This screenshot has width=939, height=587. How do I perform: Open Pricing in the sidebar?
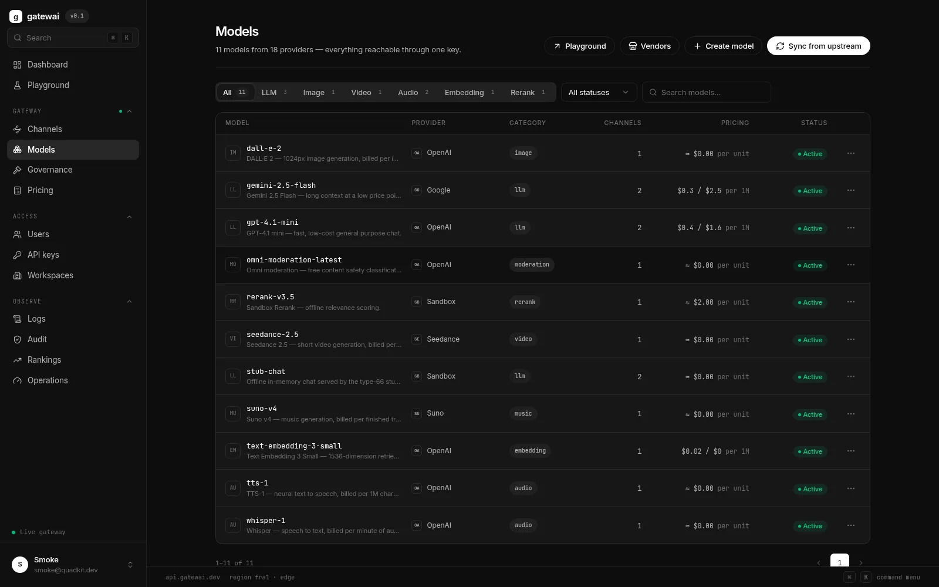[x=73, y=190]
